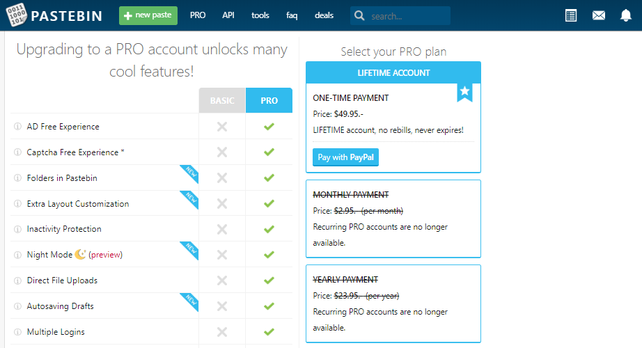642x348 pixels.
Task: Click info icon beside Captcha Free Experience
Action: tap(17, 152)
